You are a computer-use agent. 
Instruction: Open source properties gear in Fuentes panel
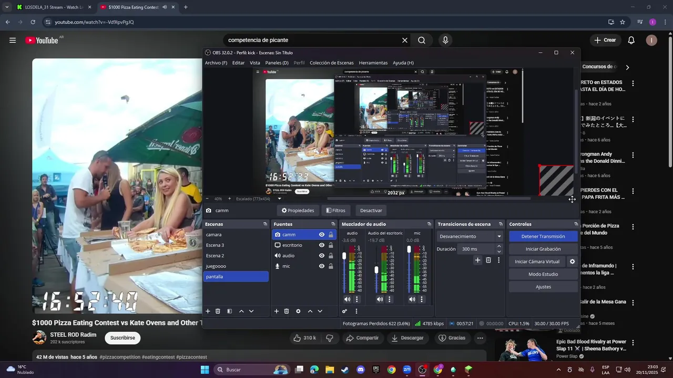(298, 311)
